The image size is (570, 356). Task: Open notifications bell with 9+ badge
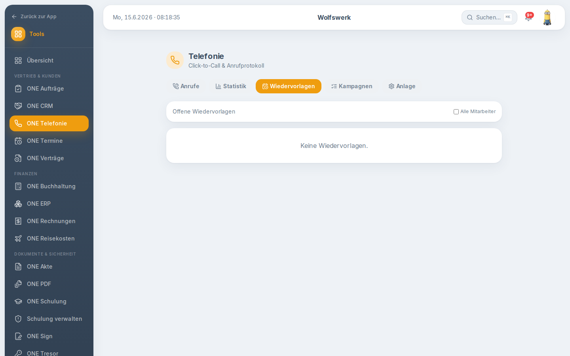(x=528, y=17)
